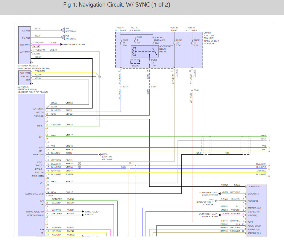Click the AUDIO SHLD GND pin label
The width and height of the screenshot is (284, 243).
(34, 194)
